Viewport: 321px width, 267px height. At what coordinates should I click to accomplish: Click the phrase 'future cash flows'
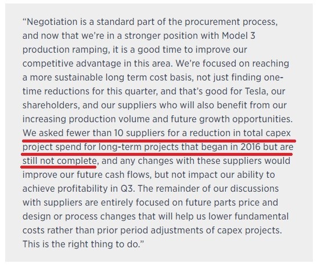114,175
